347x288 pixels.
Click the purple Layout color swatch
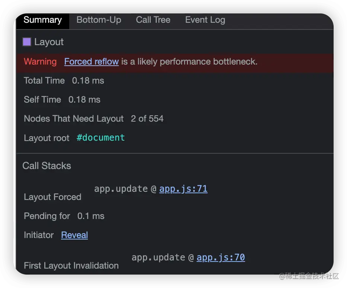coord(27,42)
